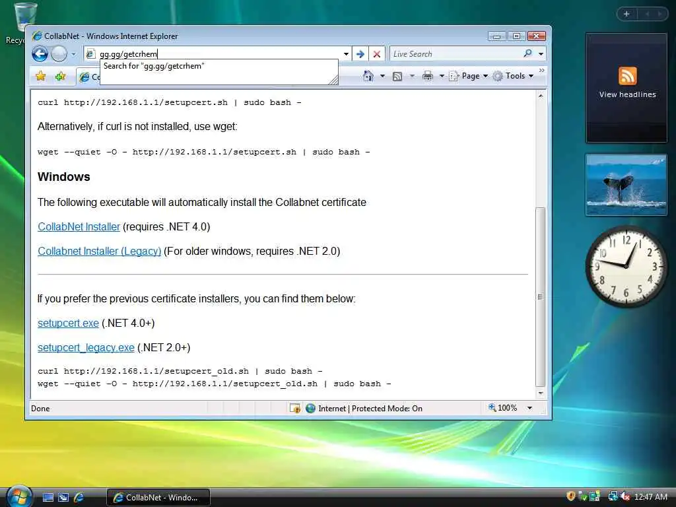
Task: Expand the Feeds dropdown arrow
Action: coord(412,76)
